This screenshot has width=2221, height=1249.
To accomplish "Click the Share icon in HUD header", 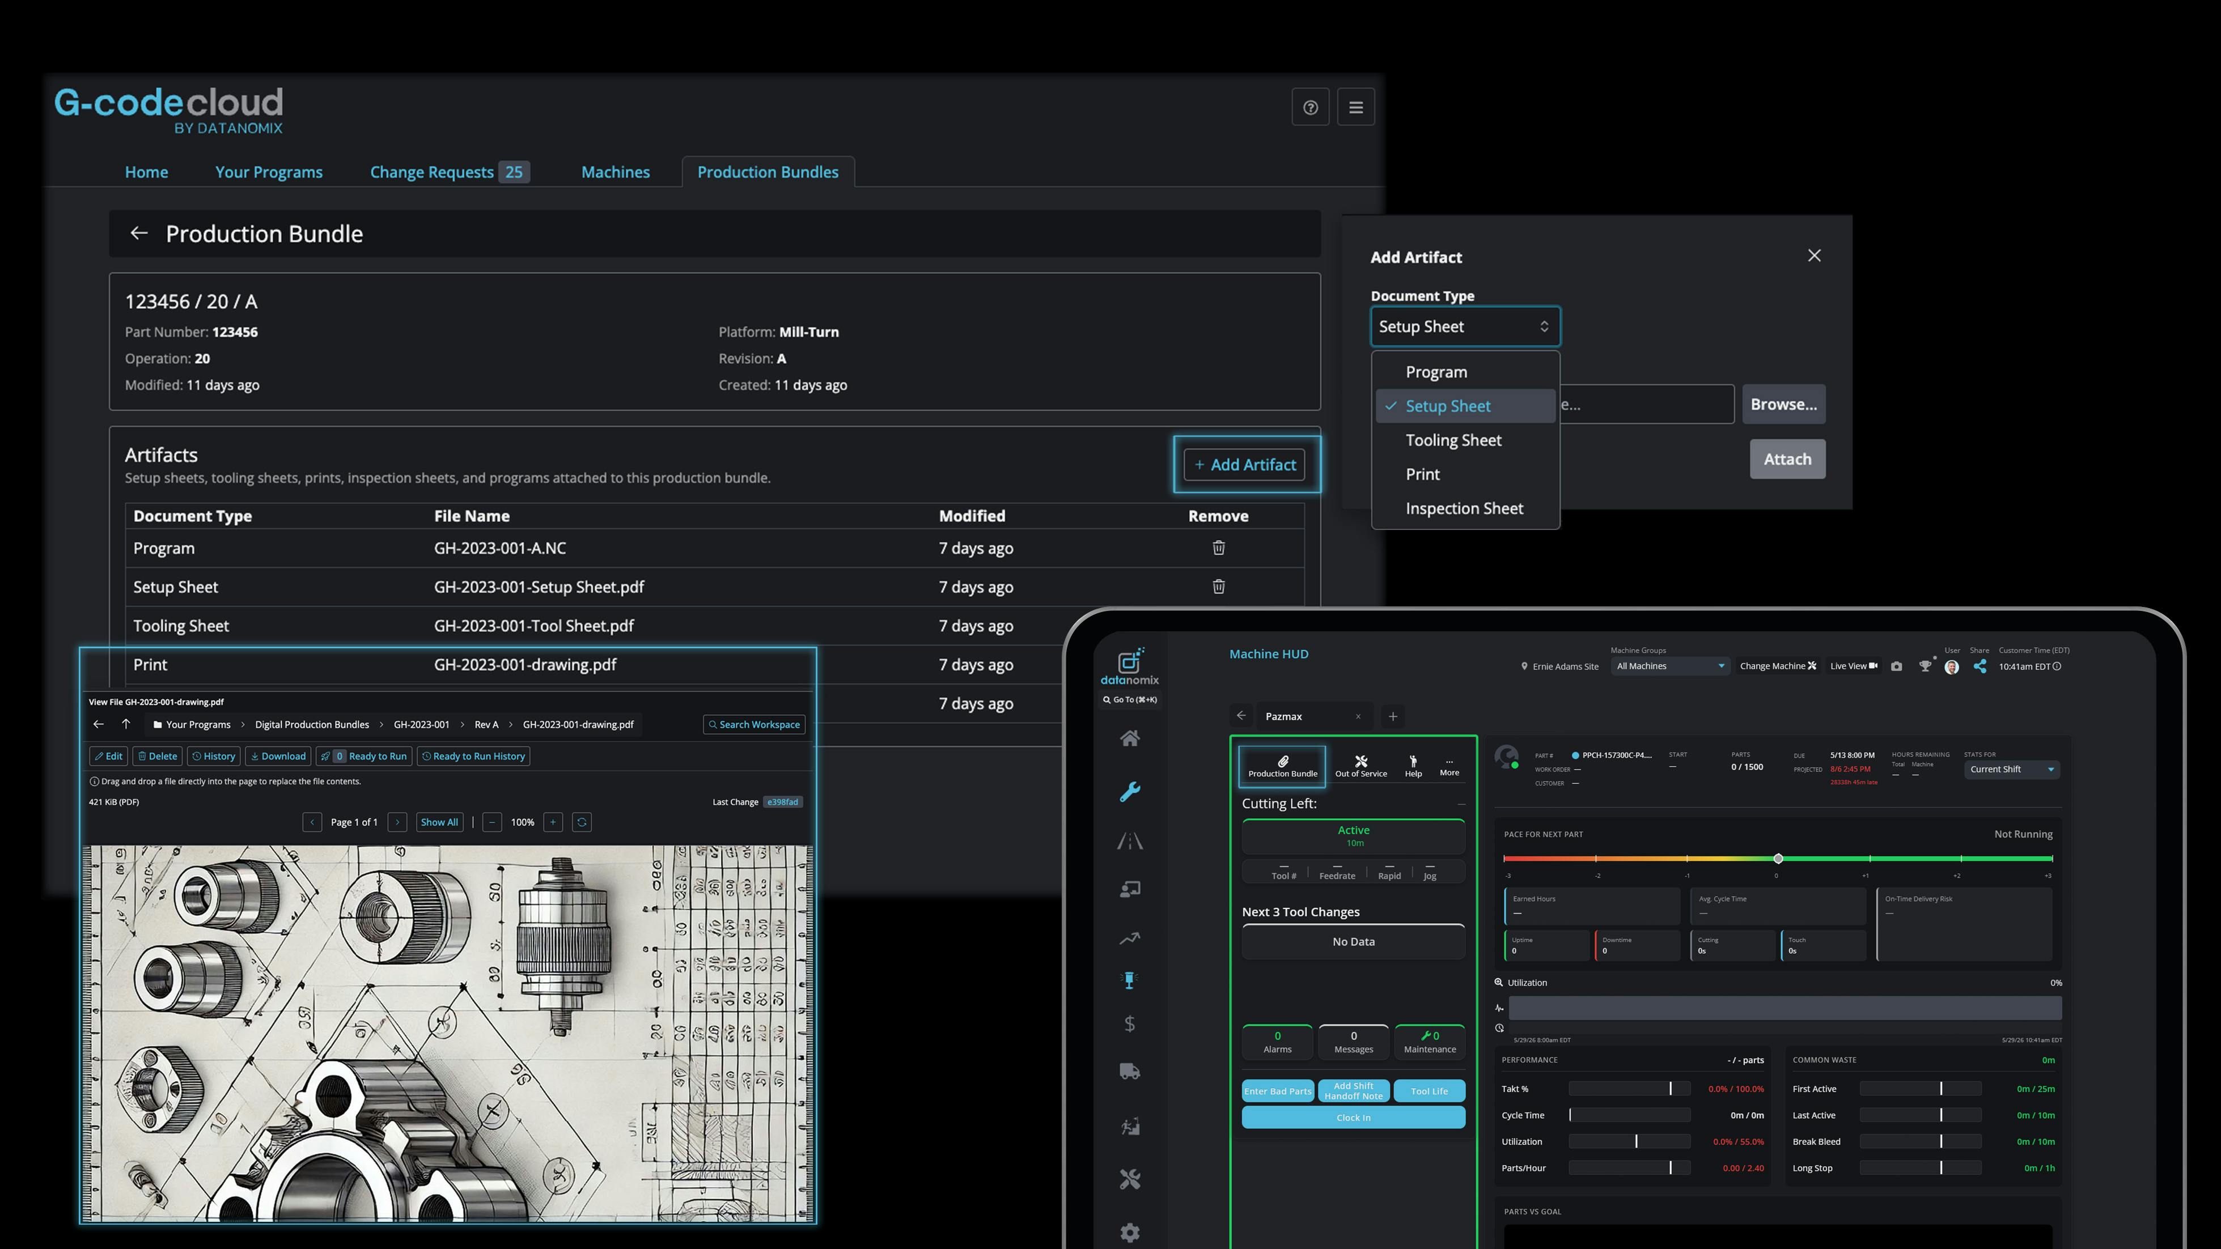I will tap(1980, 666).
